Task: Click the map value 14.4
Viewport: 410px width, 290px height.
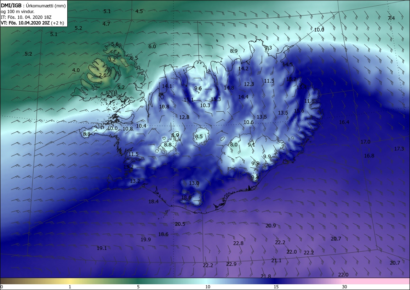Action: 243,97
